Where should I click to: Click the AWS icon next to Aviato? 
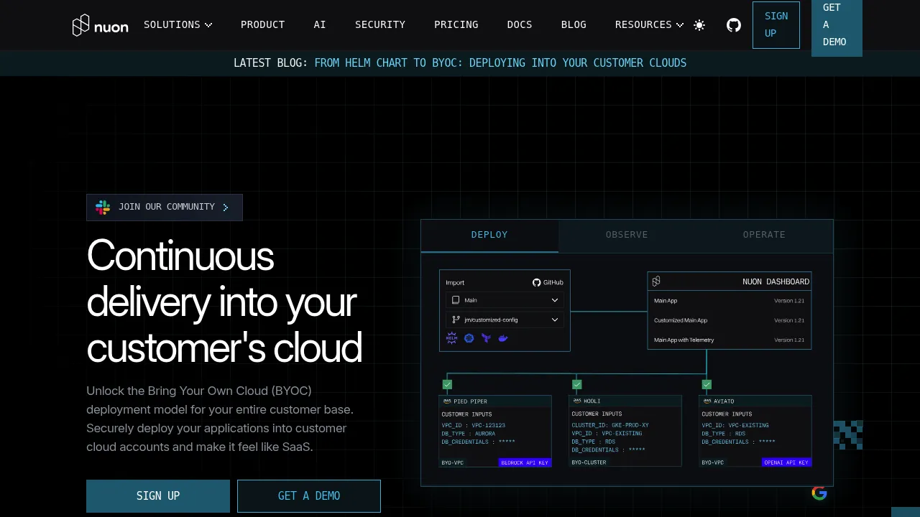[707, 401]
